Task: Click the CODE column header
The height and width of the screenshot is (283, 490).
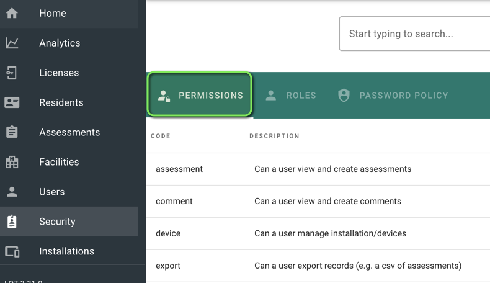Action: coord(161,136)
